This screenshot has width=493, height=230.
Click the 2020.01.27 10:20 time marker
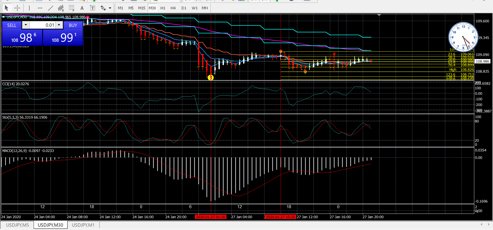click(x=280, y=217)
